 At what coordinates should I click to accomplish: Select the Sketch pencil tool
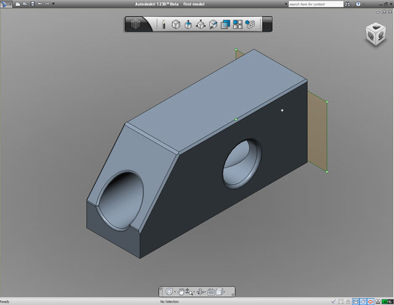coord(164,25)
